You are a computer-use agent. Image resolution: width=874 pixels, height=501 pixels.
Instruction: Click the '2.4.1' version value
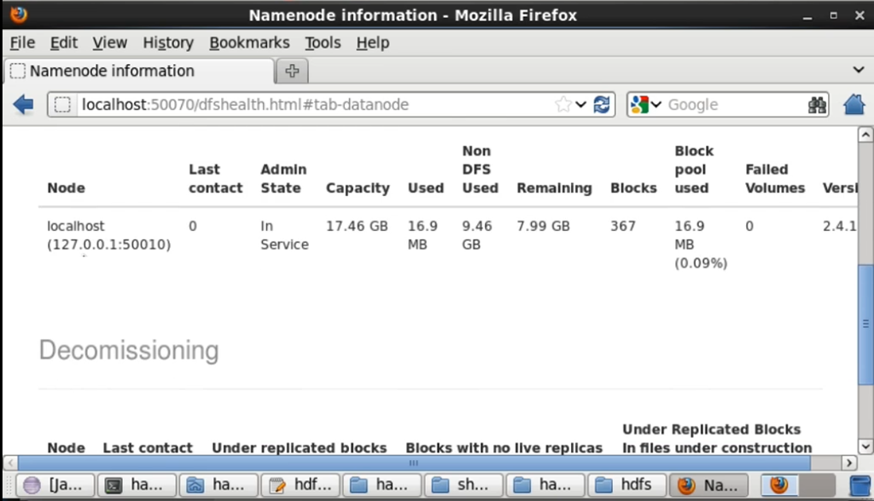tap(840, 226)
